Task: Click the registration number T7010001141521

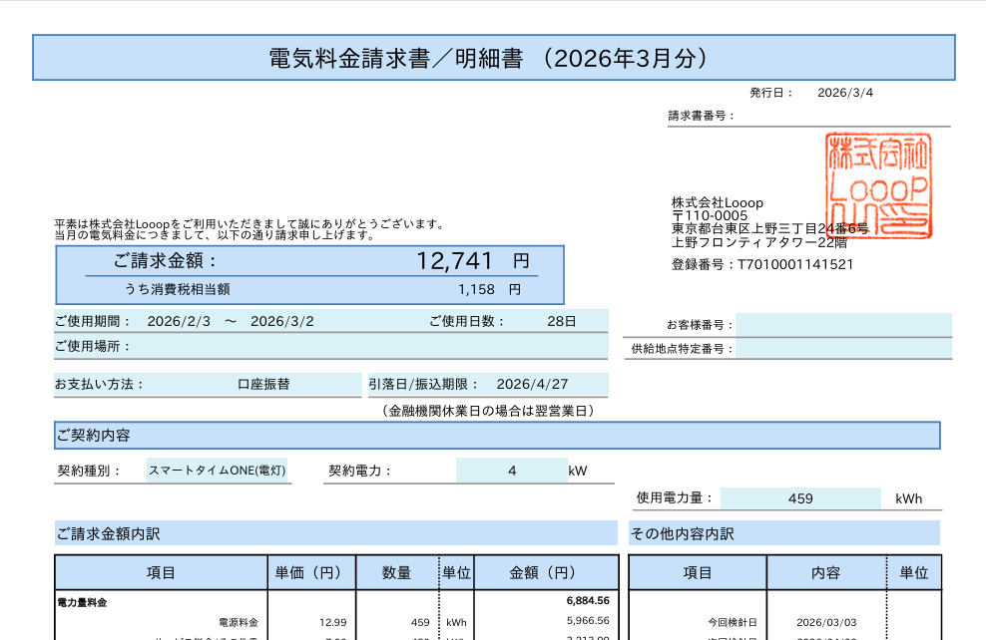Action: (x=794, y=265)
